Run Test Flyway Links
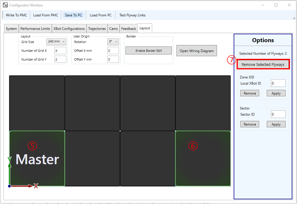The height and width of the screenshot is (204, 297). click(132, 15)
